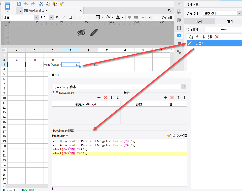Toggle underline formatting
This screenshot has width=242, height=191.
(x=71, y=17)
